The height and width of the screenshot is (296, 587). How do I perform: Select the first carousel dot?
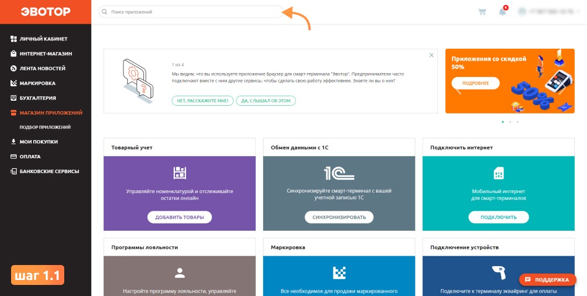pyautogui.click(x=502, y=122)
